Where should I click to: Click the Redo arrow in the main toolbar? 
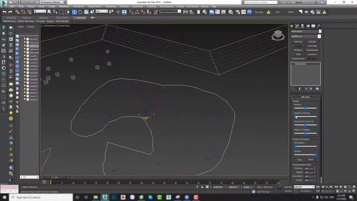pyautogui.click(x=10, y=12)
